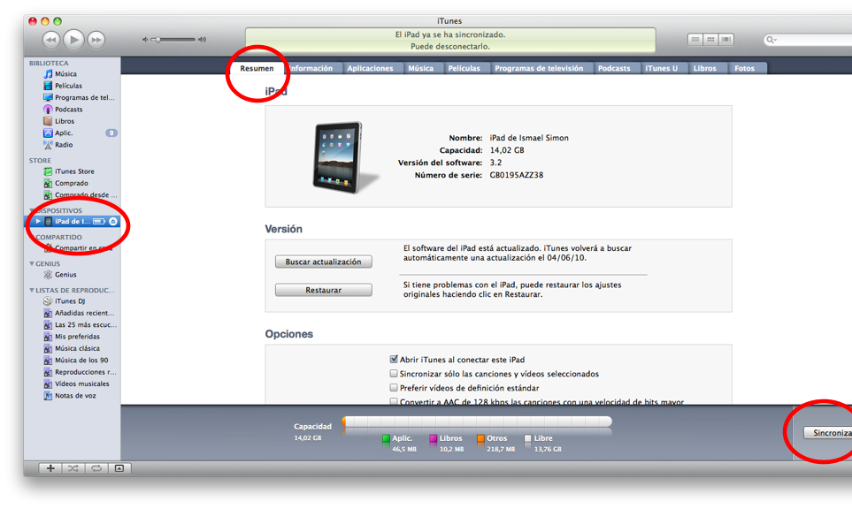Switch to the Libros tab

coord(705,68)
